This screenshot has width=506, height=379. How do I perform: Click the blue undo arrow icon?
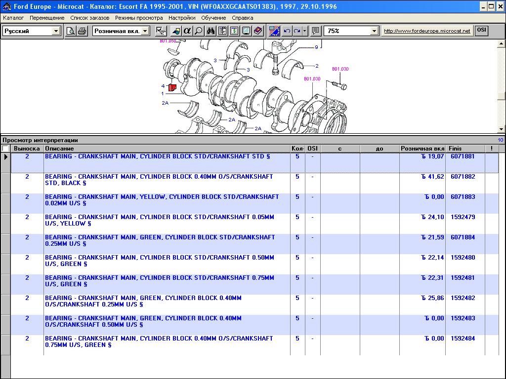tap(287, 31)
